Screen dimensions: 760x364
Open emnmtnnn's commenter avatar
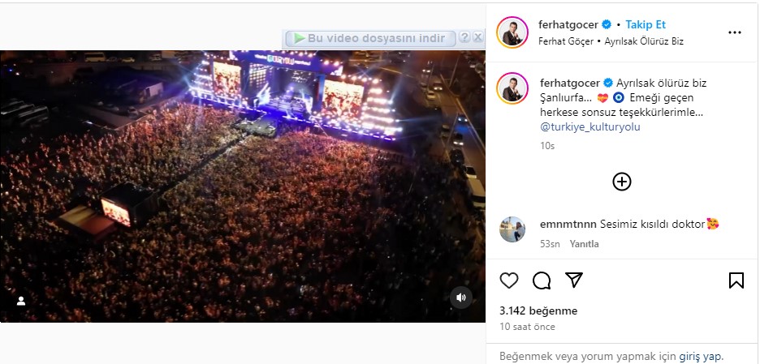(512, 230)
